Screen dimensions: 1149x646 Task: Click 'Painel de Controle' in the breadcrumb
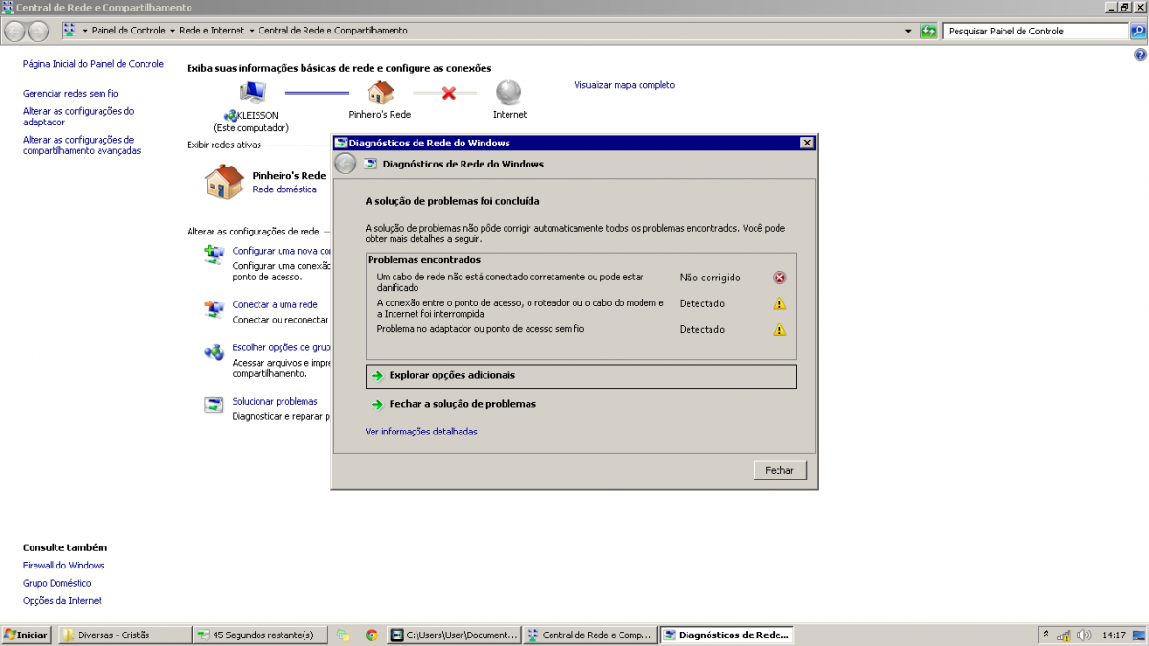tap(128, 31)
